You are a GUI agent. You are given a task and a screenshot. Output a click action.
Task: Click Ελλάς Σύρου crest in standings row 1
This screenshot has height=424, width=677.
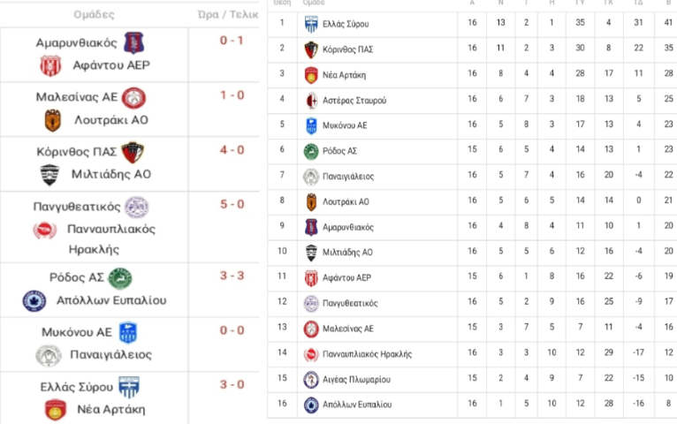311,24
